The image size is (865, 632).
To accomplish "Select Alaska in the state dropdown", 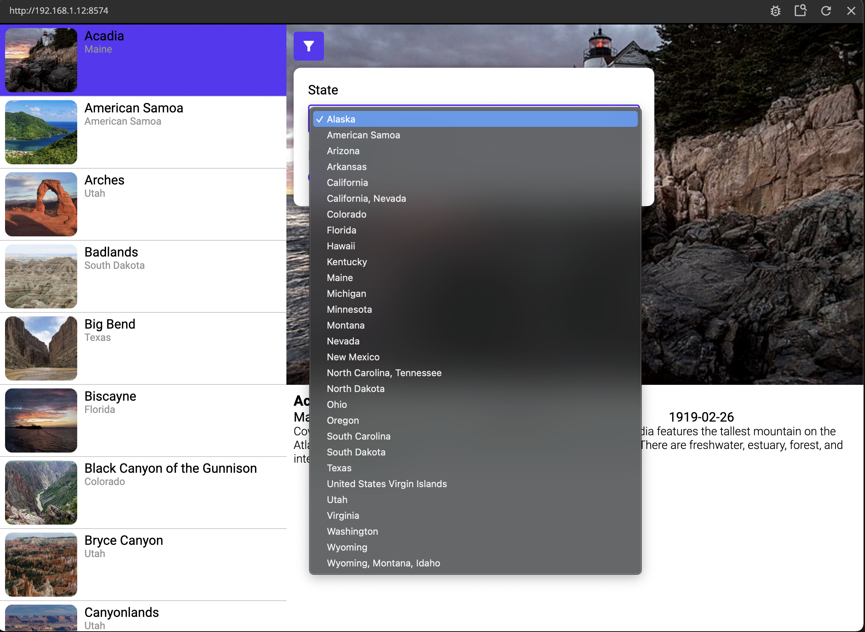I will coord(475,119).
